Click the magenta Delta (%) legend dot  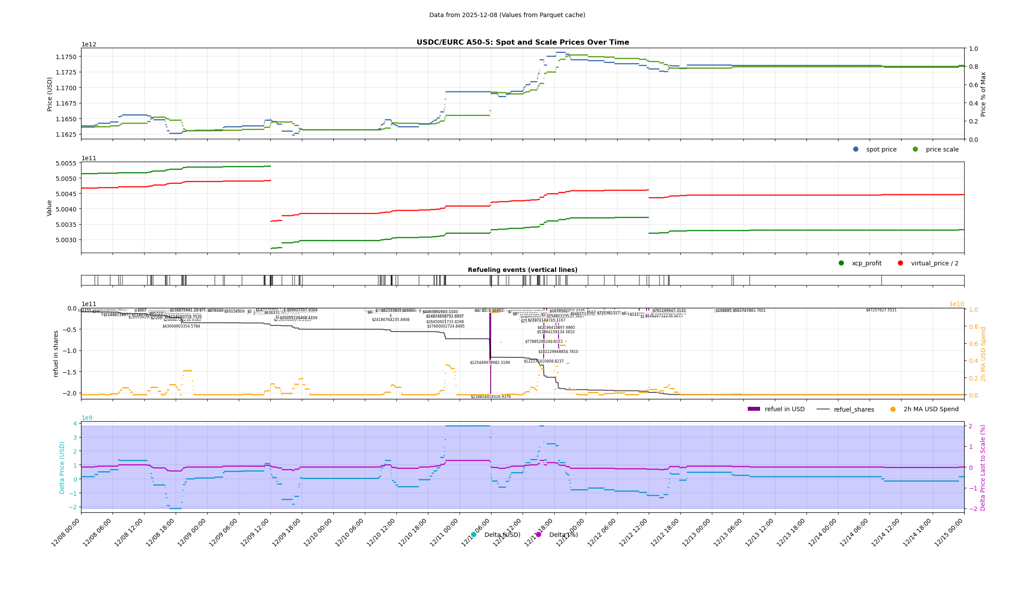pyautogui.click(x=538, y=535)
